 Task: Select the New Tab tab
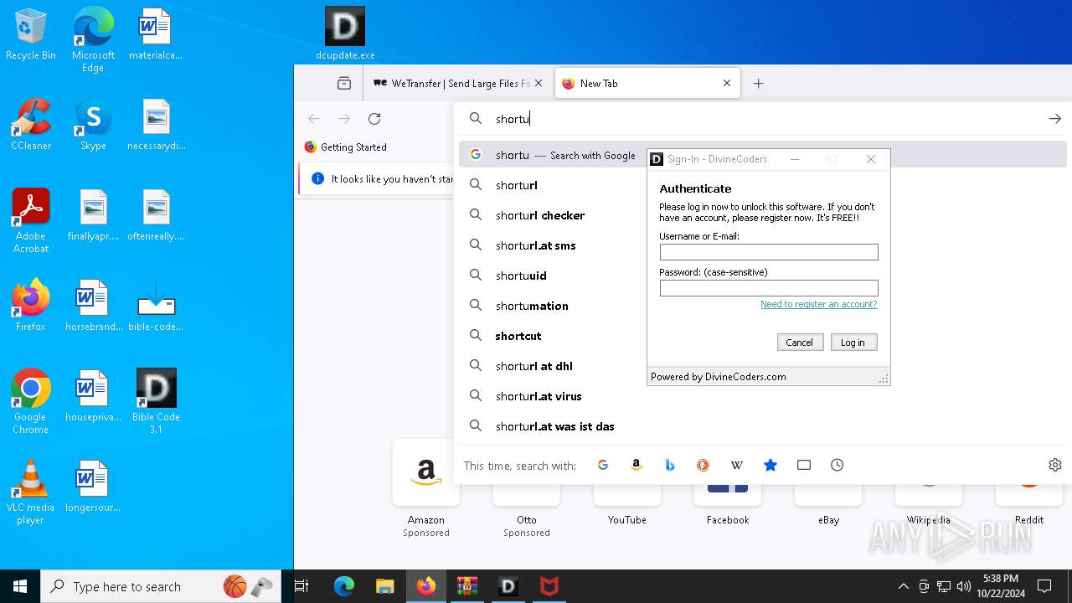tap(647, 83)
